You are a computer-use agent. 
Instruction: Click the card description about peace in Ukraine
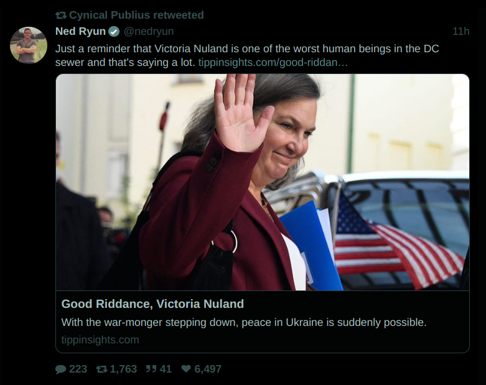click(244, 322)
